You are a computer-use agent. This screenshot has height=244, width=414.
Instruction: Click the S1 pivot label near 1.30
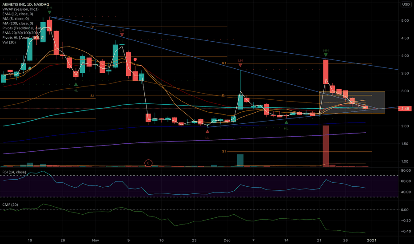[x=224, y=151]
